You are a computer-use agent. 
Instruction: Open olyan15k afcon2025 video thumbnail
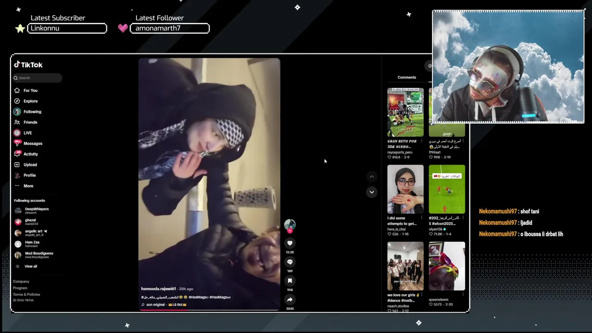point(447,189)
